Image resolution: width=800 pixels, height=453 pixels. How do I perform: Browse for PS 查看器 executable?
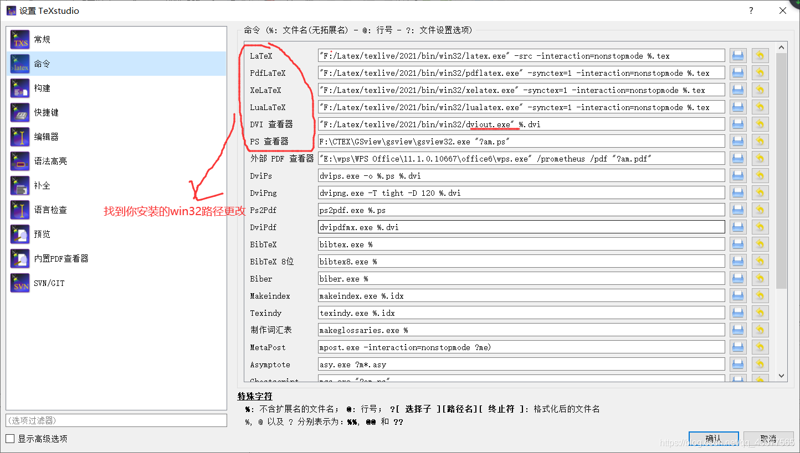coord(738,141)
